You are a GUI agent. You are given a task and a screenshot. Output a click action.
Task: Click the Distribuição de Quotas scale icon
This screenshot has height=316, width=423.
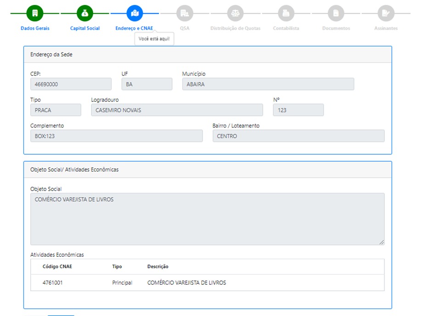(x=235, y=13)
